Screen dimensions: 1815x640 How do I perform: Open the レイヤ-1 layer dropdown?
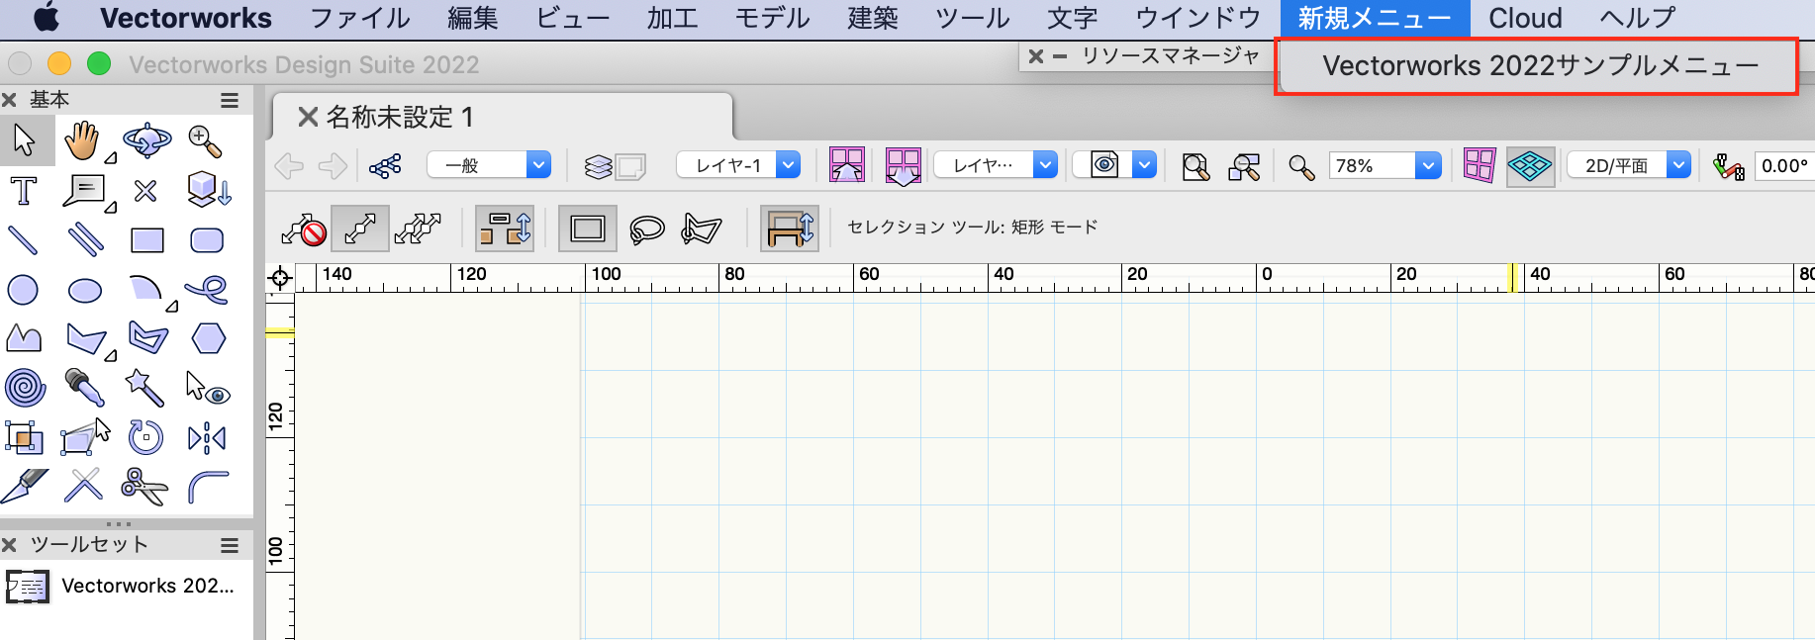click(x=738, y=165)
